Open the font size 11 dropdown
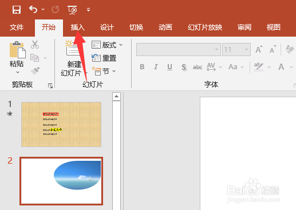This screenshot has height=210, width=296. point(246,50)
